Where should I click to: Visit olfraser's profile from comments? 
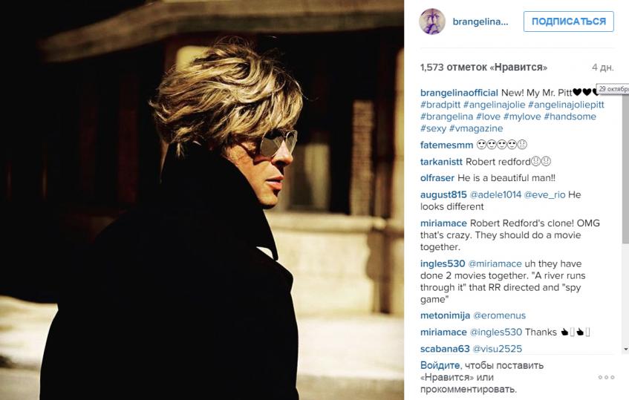[x=437, y=177]
